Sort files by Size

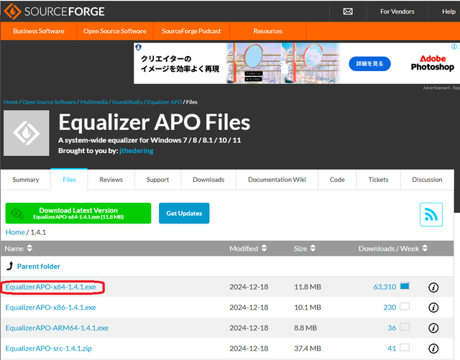coord(305,248)
